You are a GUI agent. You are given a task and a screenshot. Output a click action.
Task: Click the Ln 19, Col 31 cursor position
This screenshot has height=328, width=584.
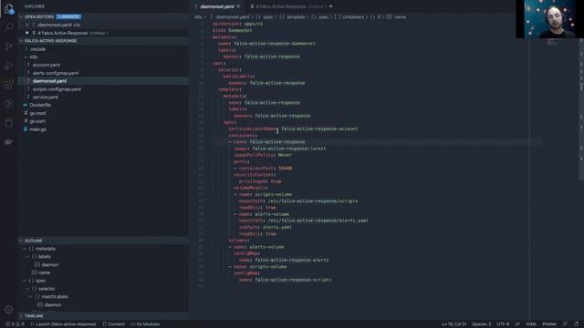[x=454, y=324]
